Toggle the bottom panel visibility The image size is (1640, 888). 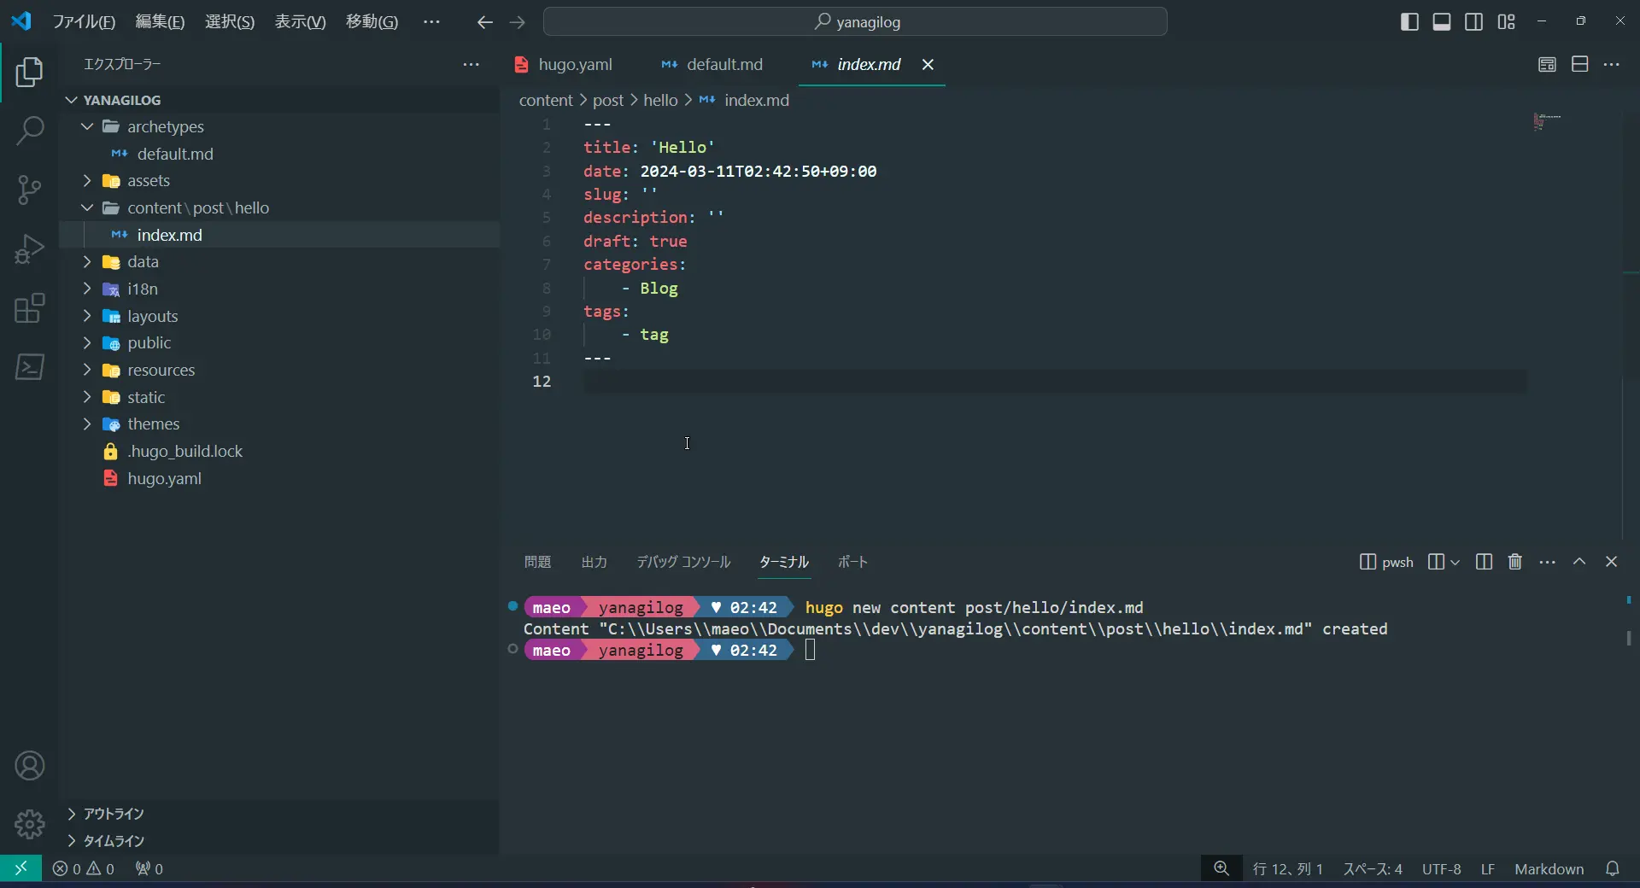coord(1442,22)
